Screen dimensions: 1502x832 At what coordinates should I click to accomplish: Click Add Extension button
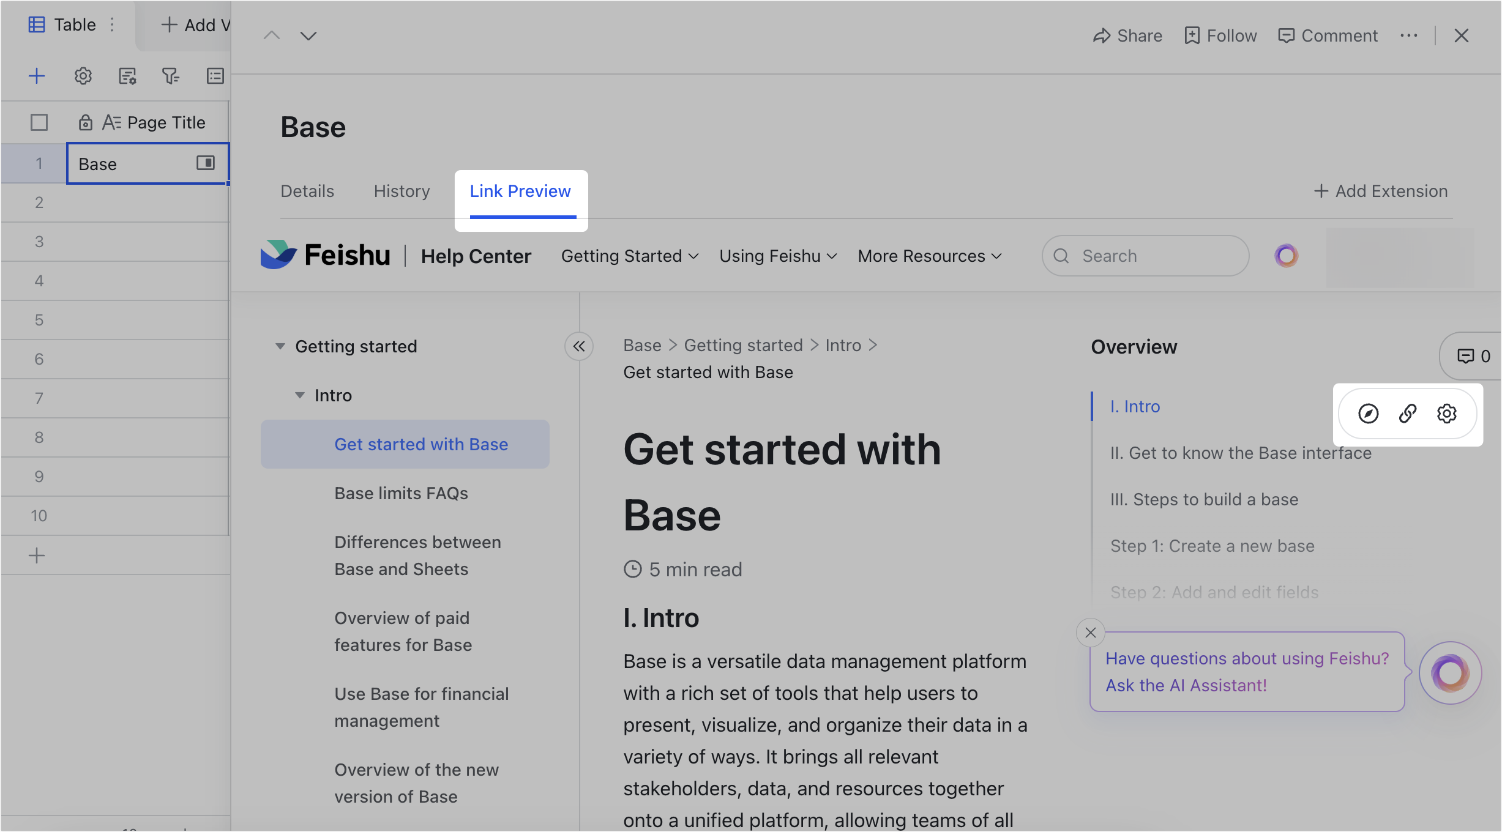(1381, 191)
